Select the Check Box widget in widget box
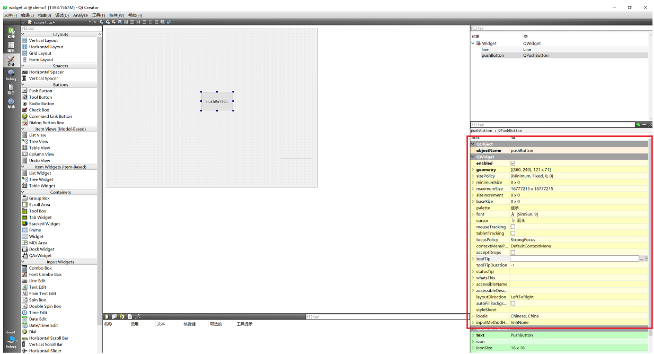This screenshot has height=354, width=654. [x=39, y=110]
